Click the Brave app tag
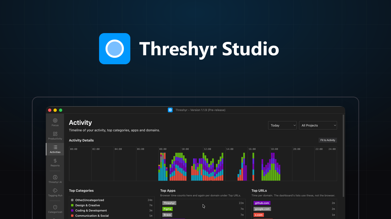Image resolution: width=391 pixels, height=219 pixels. point(167,215)
